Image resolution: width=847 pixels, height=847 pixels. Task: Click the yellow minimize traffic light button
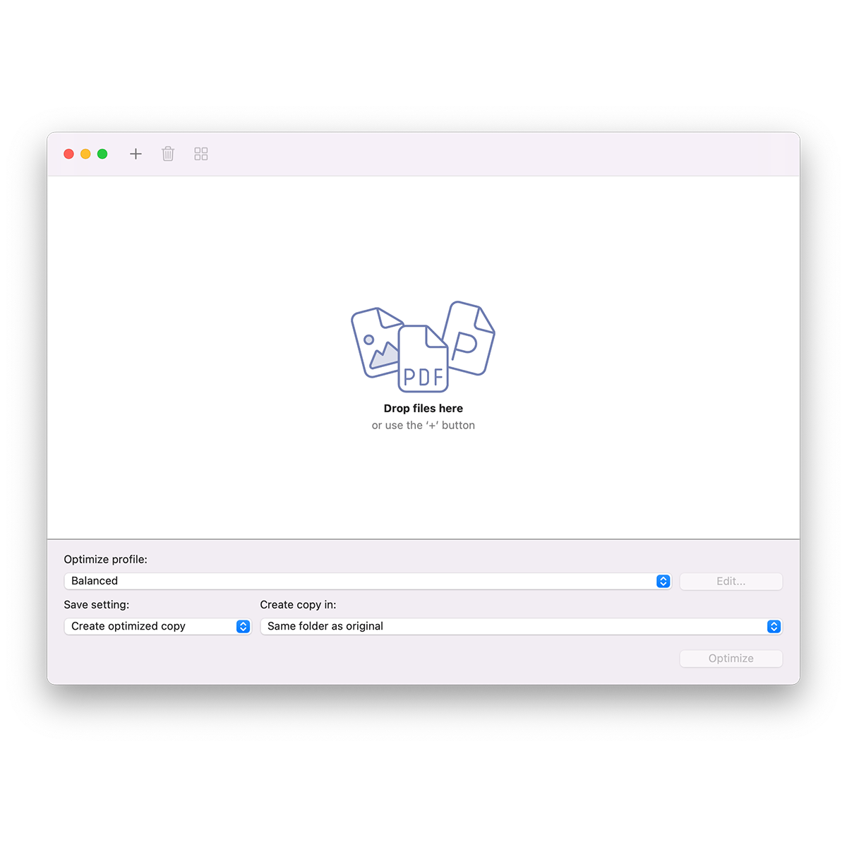click(x=85, y=154)
